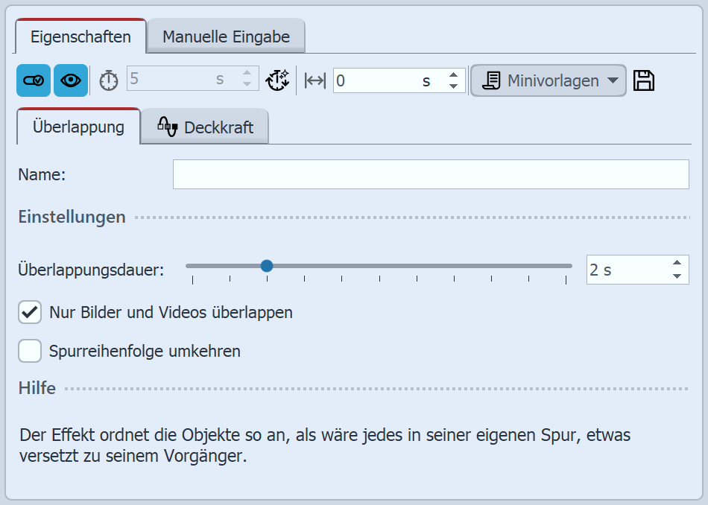The image size is (708, 505).
Task: Toggle the blue chain link button
Action: (33, 80)
